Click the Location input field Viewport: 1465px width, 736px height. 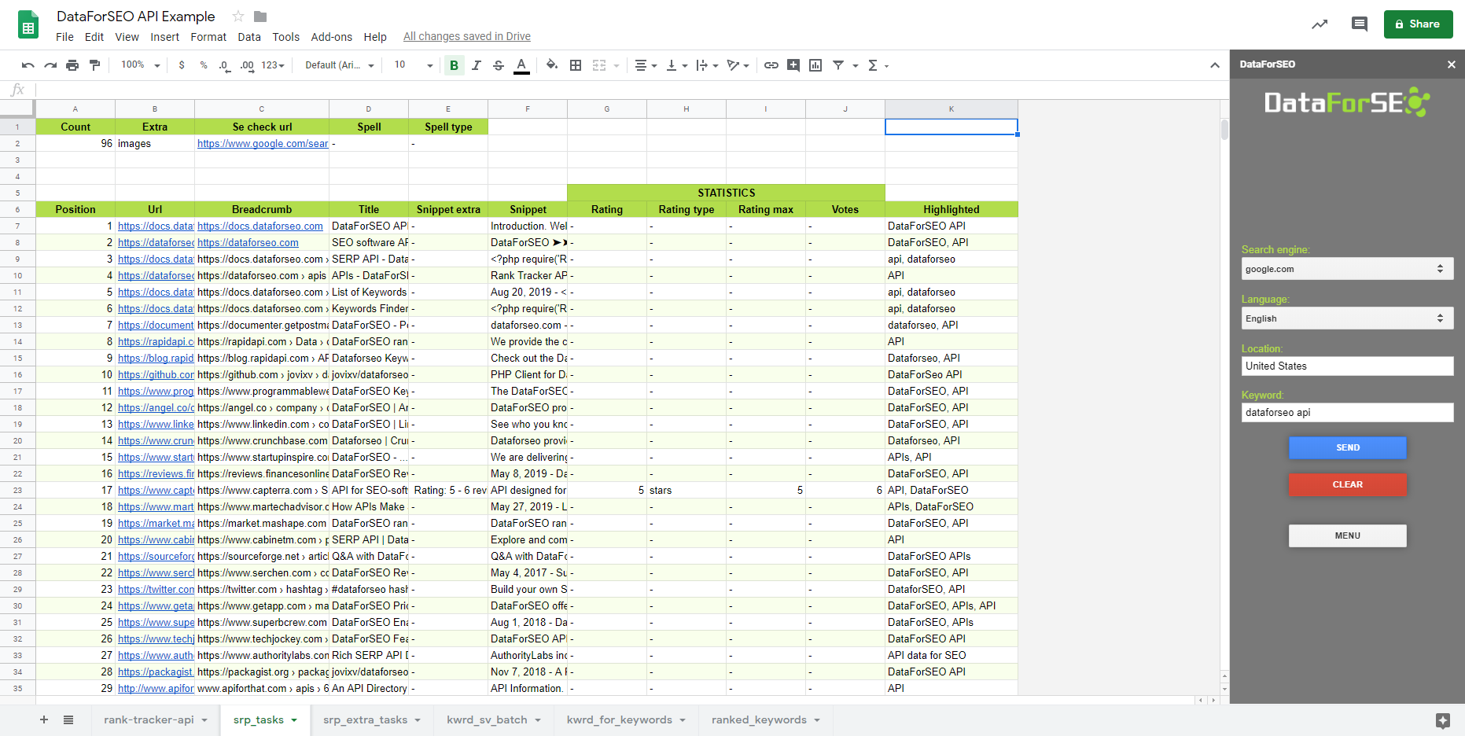point(1347,366)
